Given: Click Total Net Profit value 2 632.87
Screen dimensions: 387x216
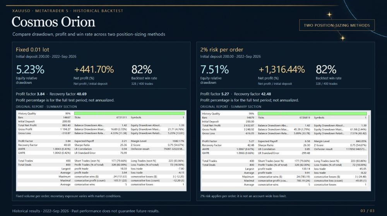Looking at the screenshot, I should [248, 125].
